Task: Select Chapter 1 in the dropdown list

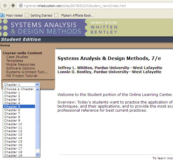Action: [x=19, y=93]
